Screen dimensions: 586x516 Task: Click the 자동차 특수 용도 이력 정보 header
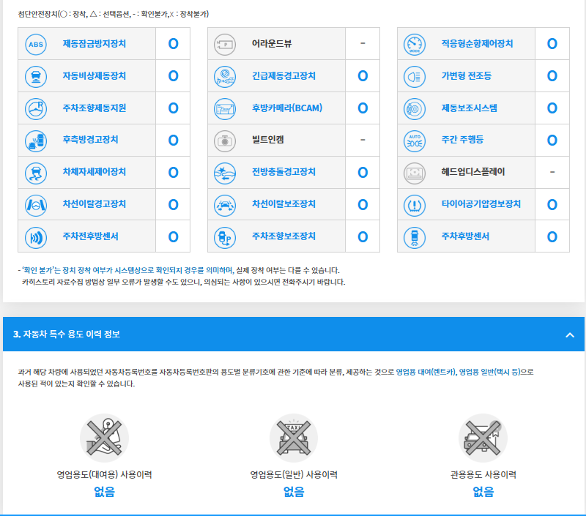click(x=67, y=334)
